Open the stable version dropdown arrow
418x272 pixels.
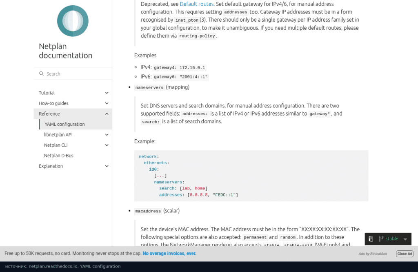[405, 239]
